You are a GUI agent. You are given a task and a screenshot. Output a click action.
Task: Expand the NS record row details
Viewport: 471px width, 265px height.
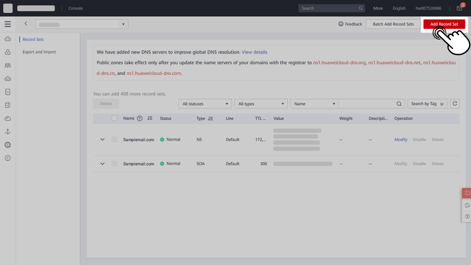pyautogui.click(x=102, y=139)
